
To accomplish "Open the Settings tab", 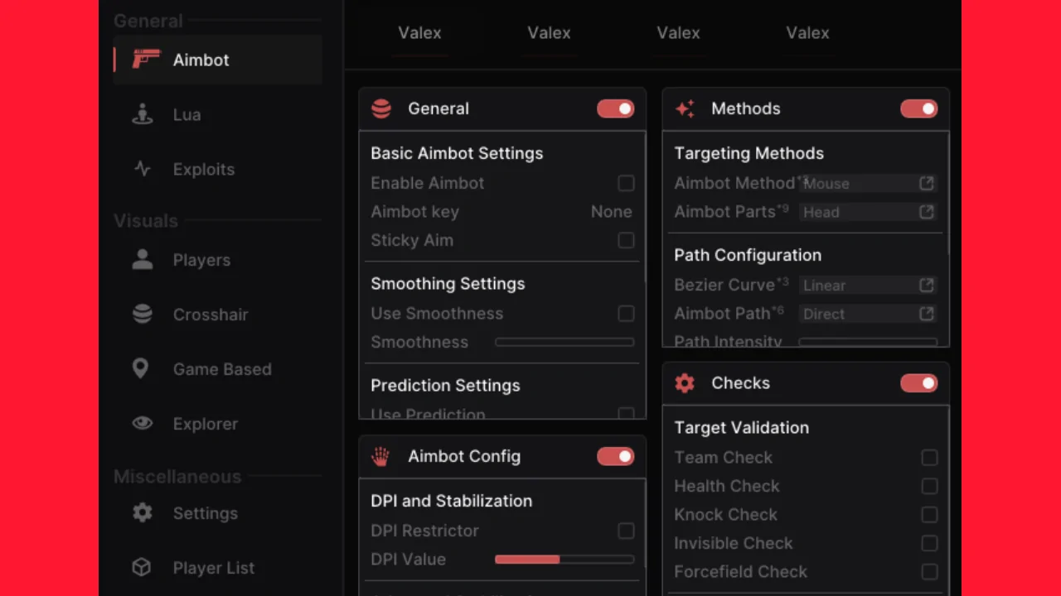I will click(217, 513).
